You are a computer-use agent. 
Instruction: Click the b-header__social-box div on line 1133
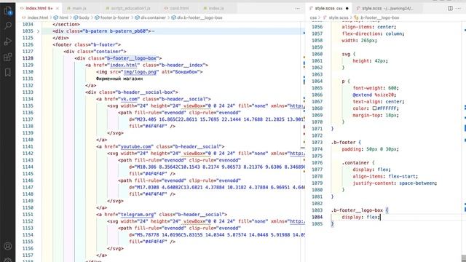(x=132, y=92)
